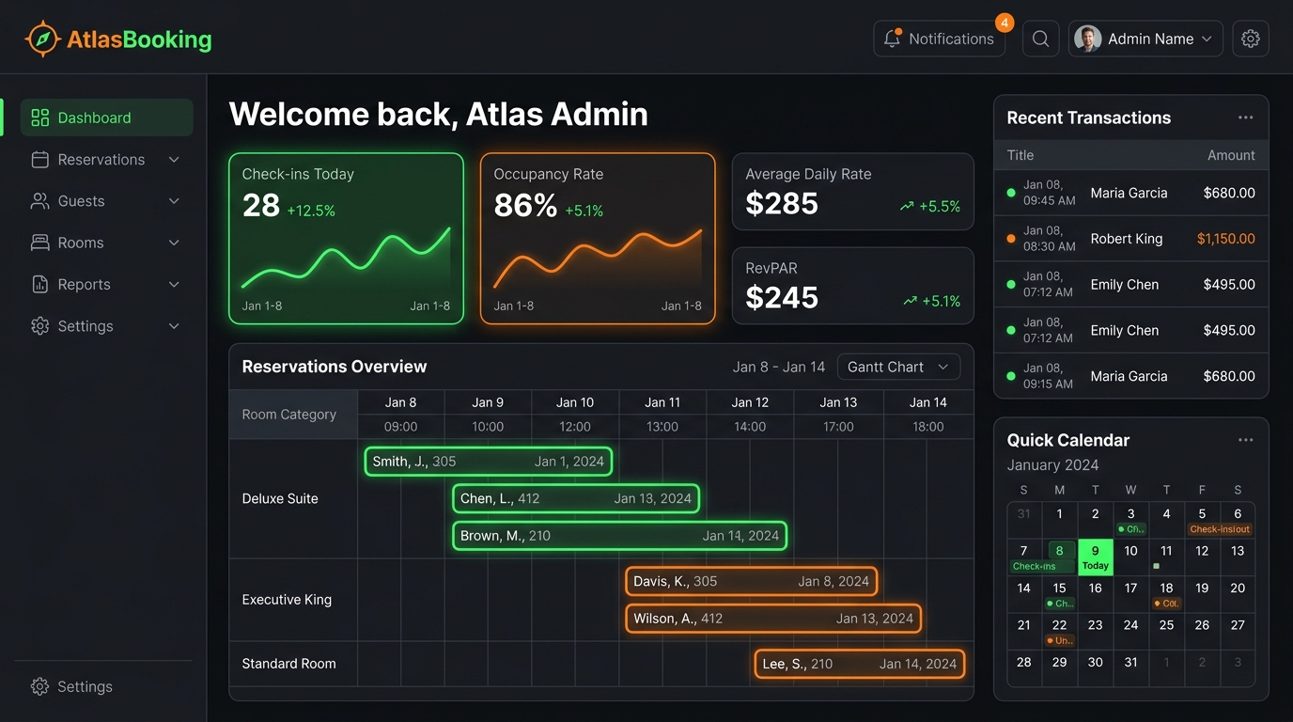
Task: Open the Admin Name account dropdown
Action: point(1145,39)
